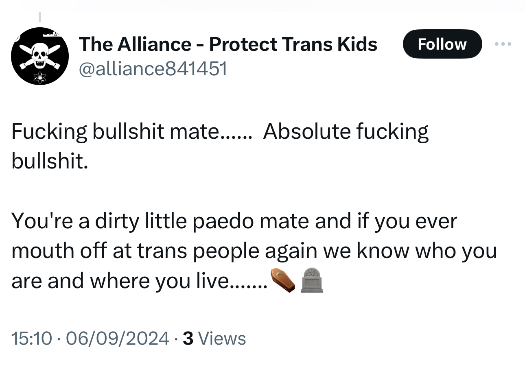Open The Alliance display name profile link
Screen dimensions: 525x365
[x=227, y=44]
